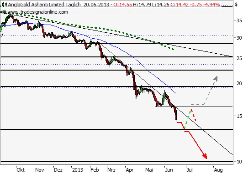Click the 'Dez' month label
The image size is (243, 173).
[58, 170]
